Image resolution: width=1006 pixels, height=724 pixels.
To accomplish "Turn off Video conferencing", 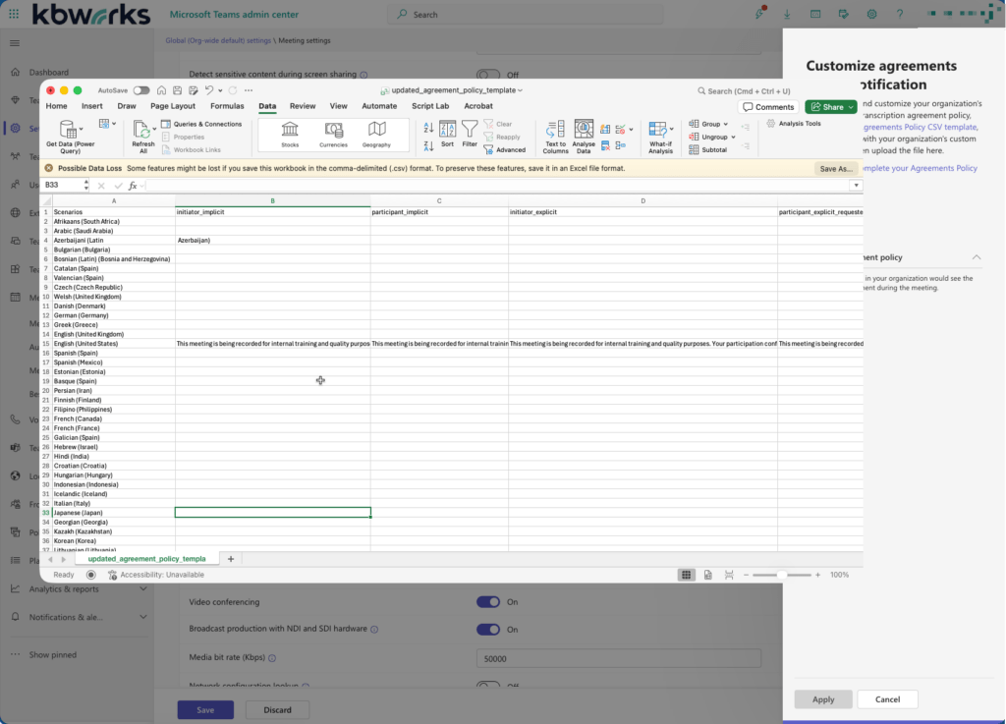I will click(488, 601).
